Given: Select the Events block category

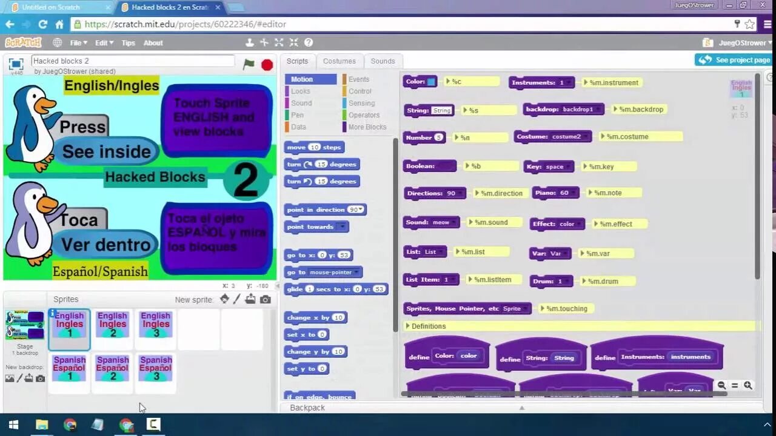Looking at the screenshot, I should [x=358, y=79].
